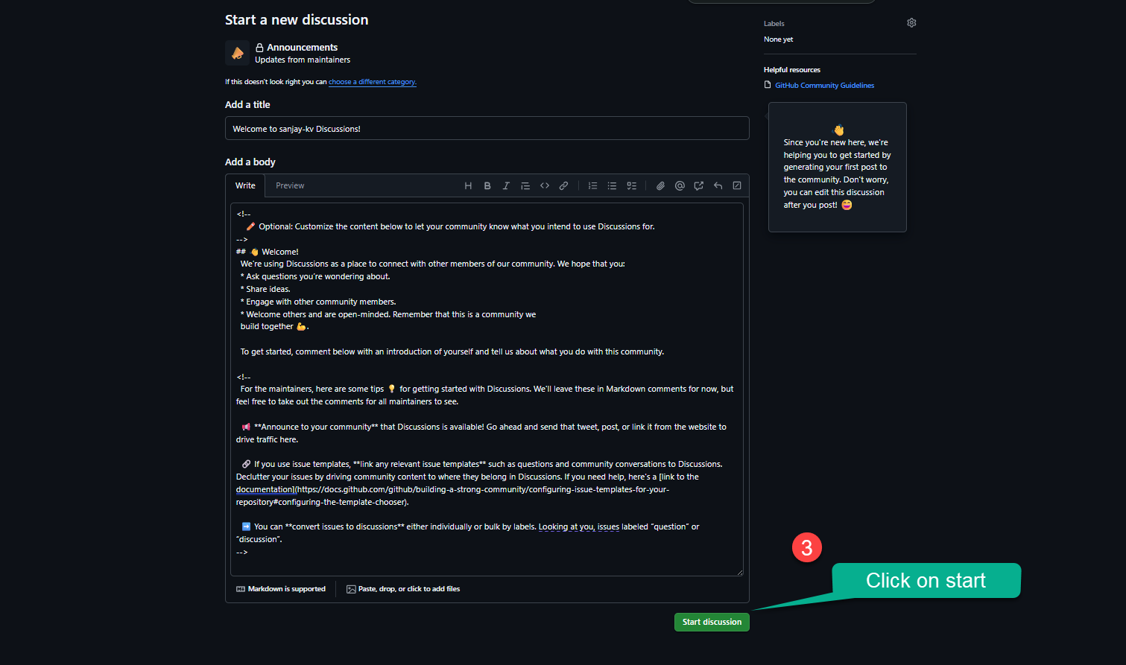Open 'Markdown is supported' link
1126x665 pixels.
(281, 589)
